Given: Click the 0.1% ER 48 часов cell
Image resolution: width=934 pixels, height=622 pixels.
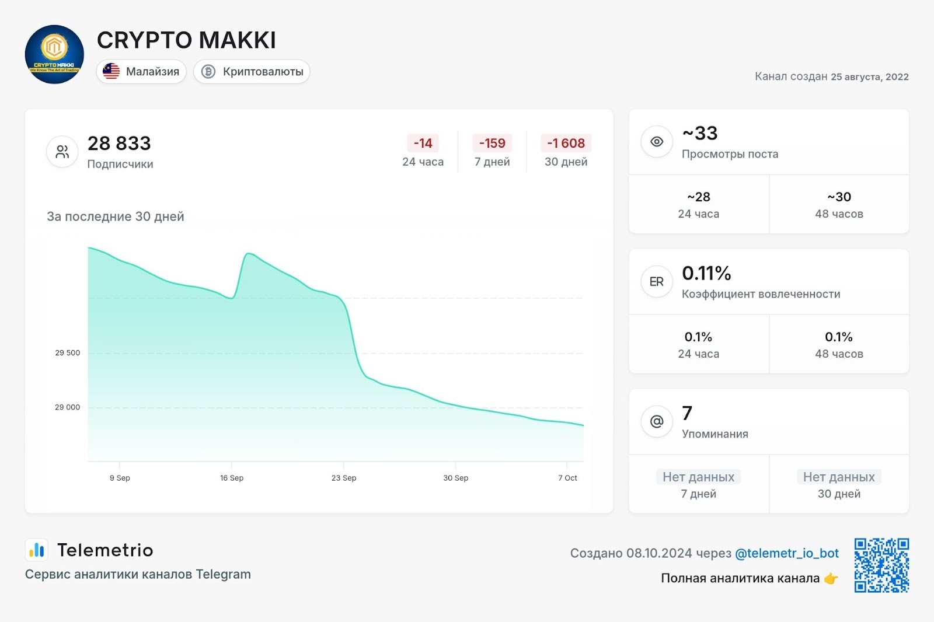Looking at the screenshot, I should click(839, 344).
